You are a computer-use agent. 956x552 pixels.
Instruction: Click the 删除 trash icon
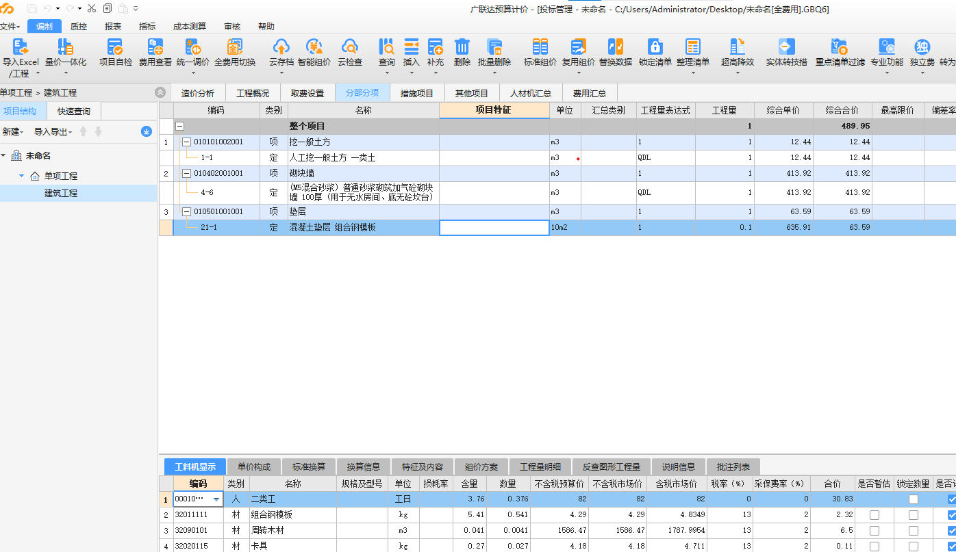462,47
